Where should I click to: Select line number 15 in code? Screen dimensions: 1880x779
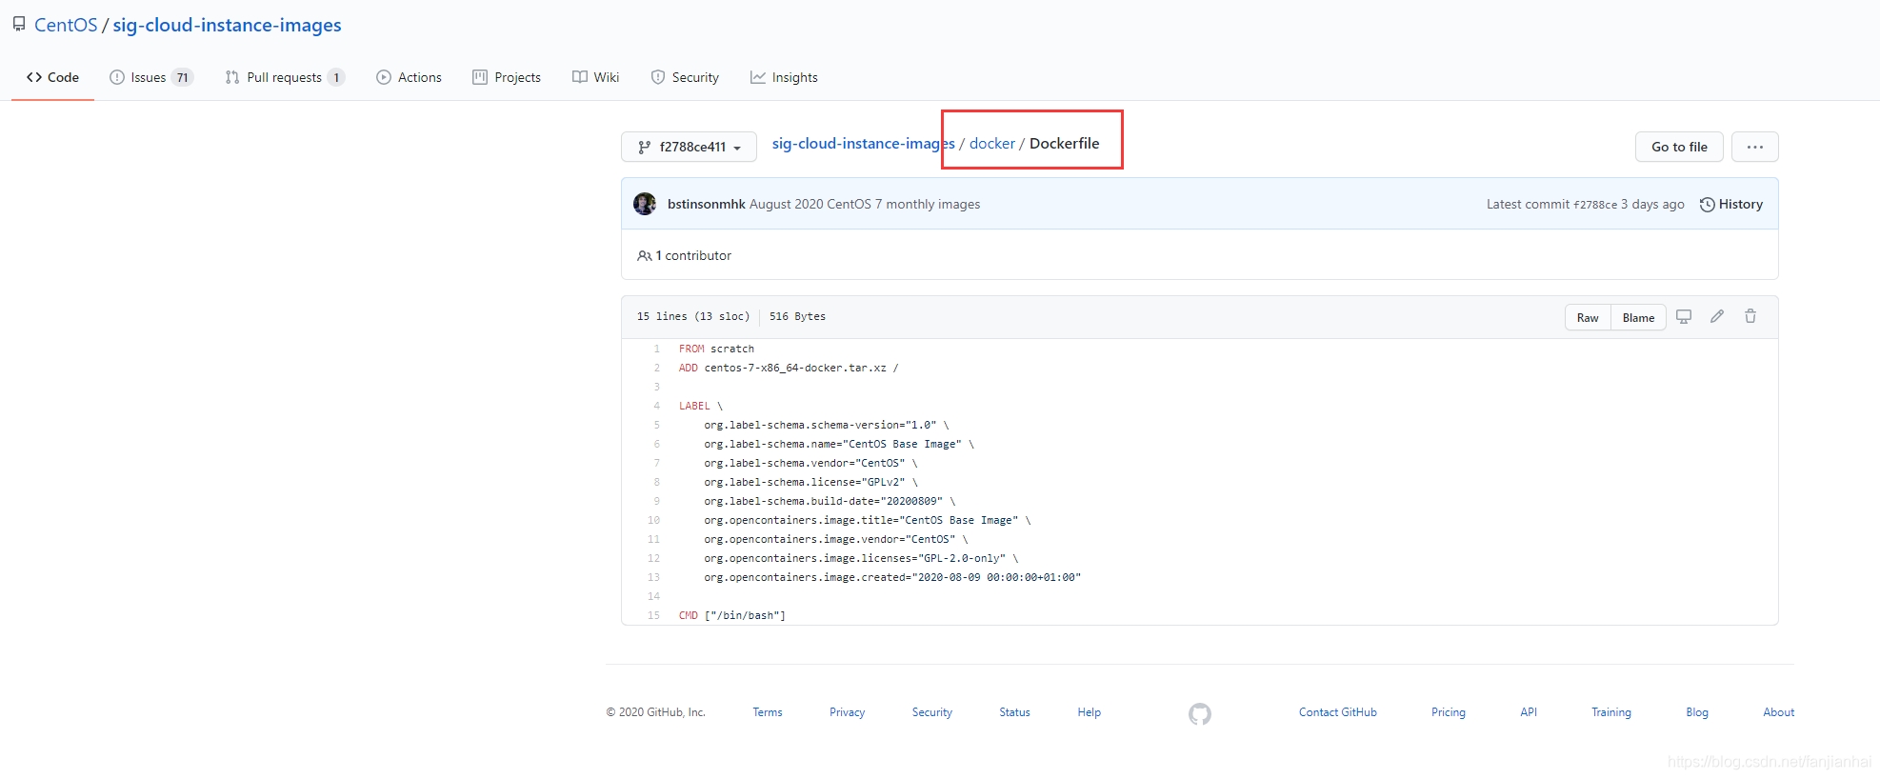click(653, 616)
